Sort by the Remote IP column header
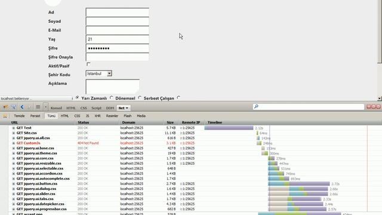 click(x=191, y=122)
